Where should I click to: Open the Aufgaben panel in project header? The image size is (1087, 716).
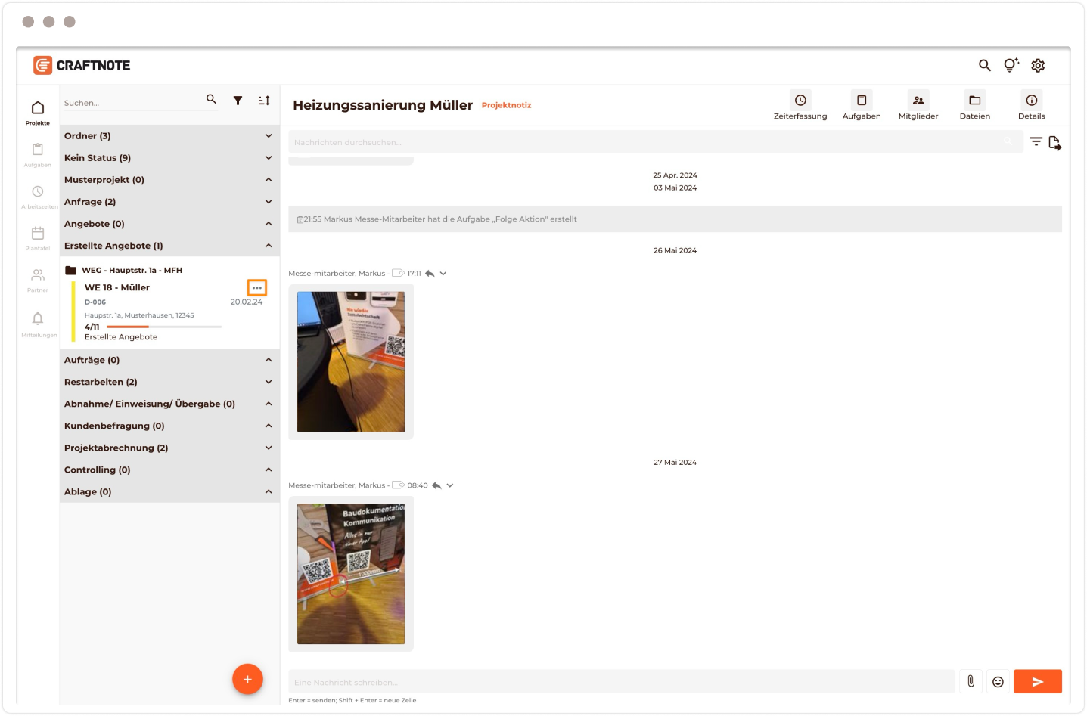(x=861, y=101)
